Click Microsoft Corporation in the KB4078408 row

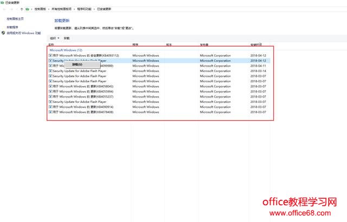pyautogui.click(x=215, y=112)
